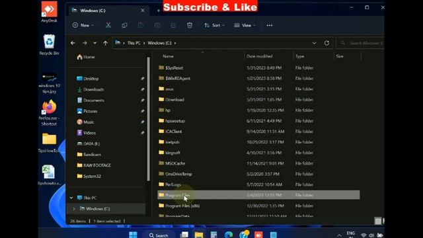This screenshot has height=238, width=423.
Task: Select the inetpub folder row
Action: pos(258,142)
